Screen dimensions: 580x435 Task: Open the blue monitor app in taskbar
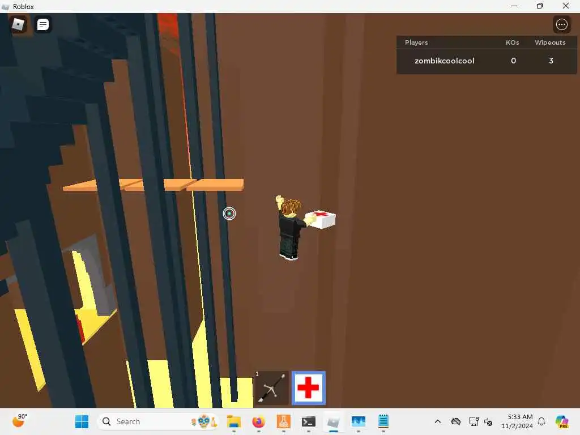point(359,421)
